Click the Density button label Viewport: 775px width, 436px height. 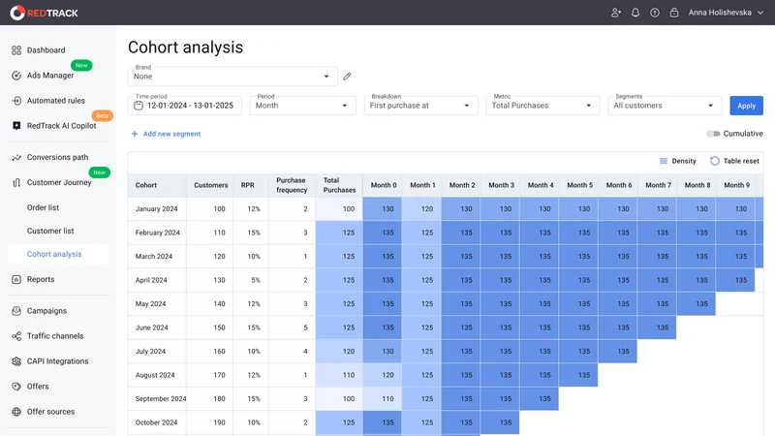point(684,161)
